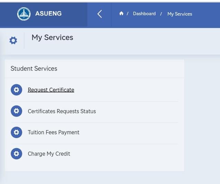Collapse the sidebar with the left chevron
Viewport: 220px width, 184px height.
[99, 14]
